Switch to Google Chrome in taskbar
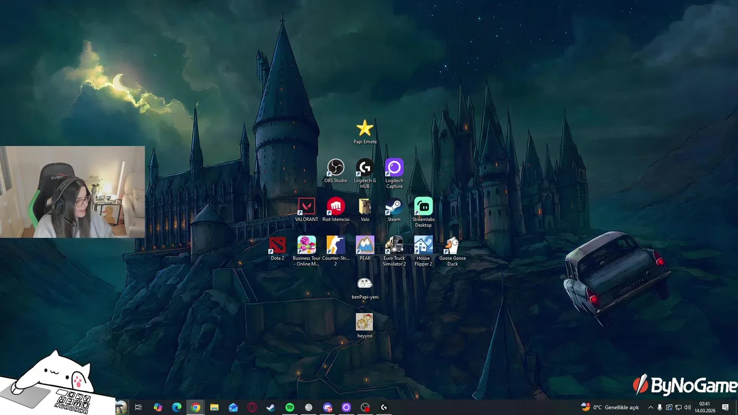The height and width of the screenshot is (415, 738). [196, 408]
